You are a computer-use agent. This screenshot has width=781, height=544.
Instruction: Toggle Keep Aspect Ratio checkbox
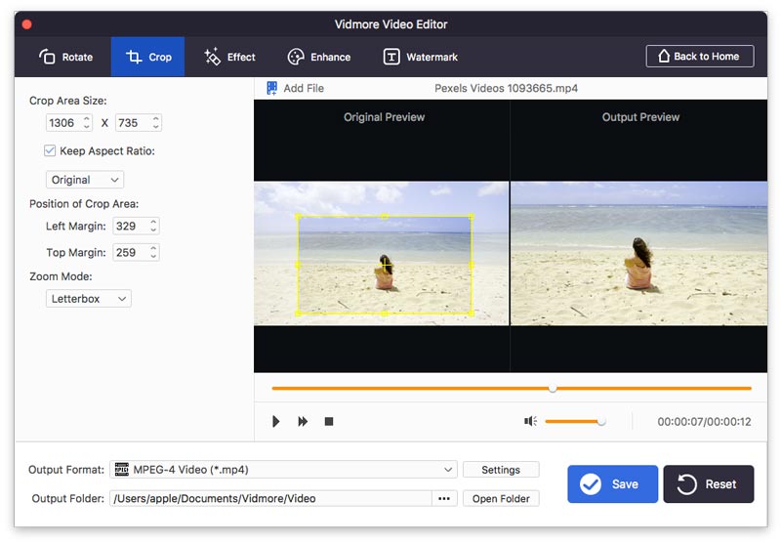[50, 150]
